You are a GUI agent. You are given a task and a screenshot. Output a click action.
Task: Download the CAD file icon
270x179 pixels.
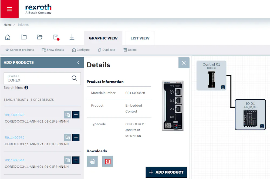pyautogui.click(x=92, y=161)
